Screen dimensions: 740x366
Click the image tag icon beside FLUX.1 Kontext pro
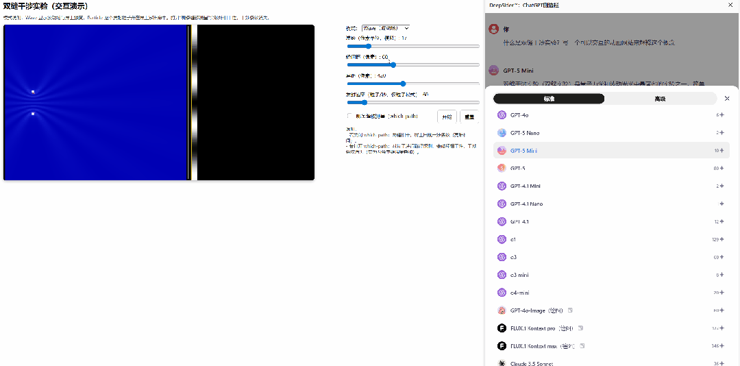point(580,328)
